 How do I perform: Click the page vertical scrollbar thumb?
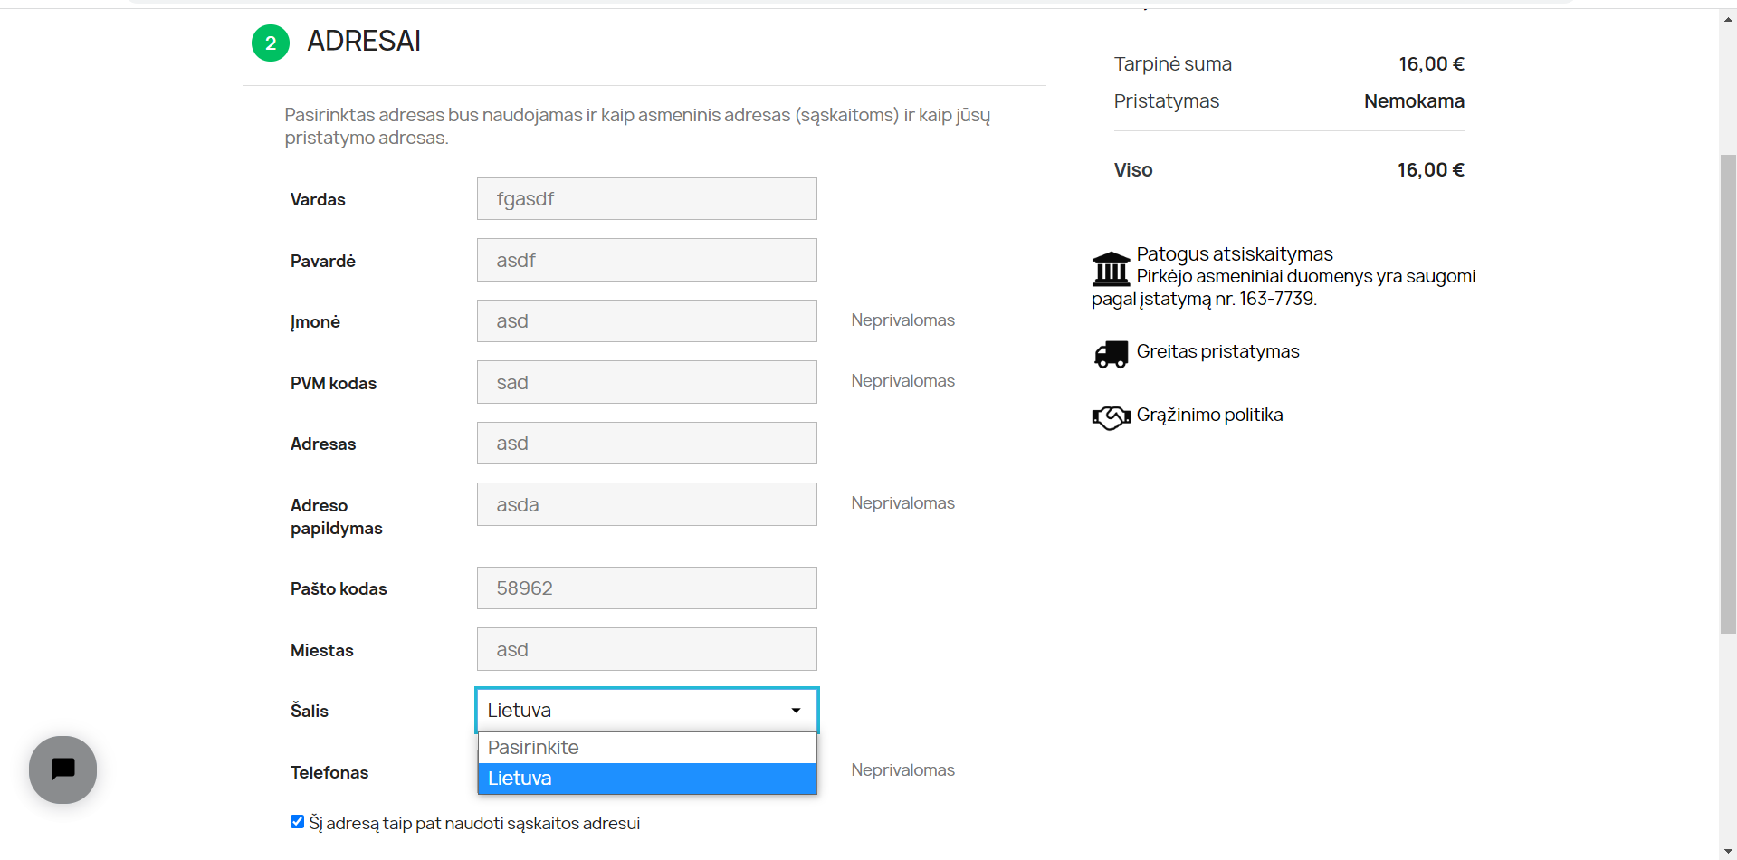tap(1728, 394)
